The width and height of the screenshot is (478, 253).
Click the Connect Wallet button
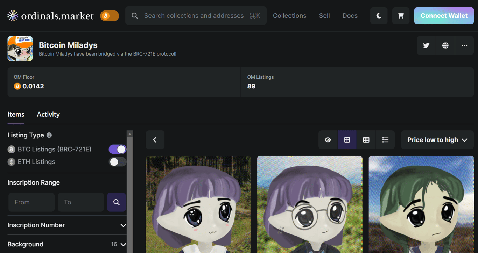point(444,16)
